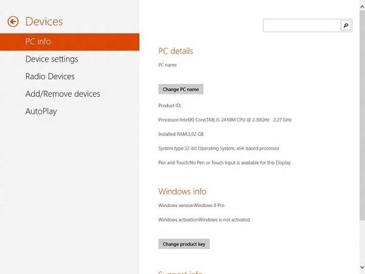Click the Change PC name button
The height and width of the screenshot is (274, 365).
point(181,89)
